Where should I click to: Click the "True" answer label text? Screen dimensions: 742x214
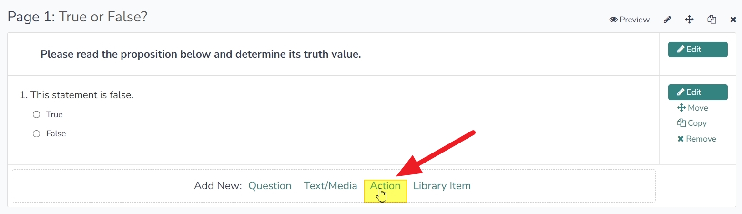coord(54,114)
